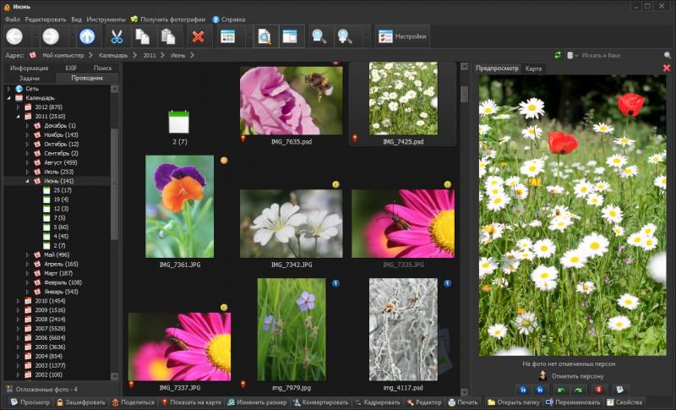Switch to the Карта tab
The width and height of the screenshot is (676, 410).
(x=533, y=68)
